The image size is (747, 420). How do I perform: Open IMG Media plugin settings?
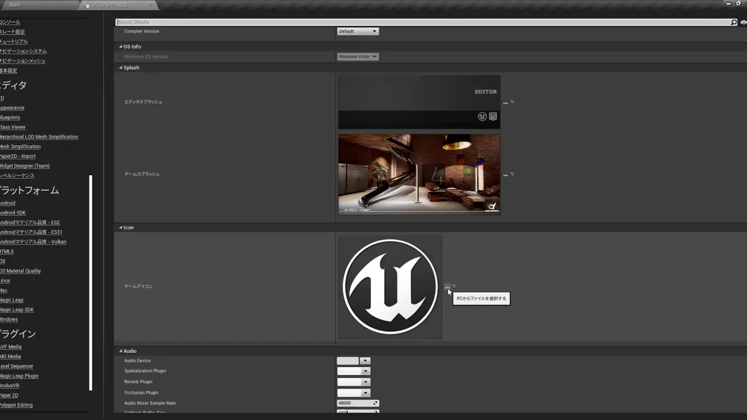(11, 356)
